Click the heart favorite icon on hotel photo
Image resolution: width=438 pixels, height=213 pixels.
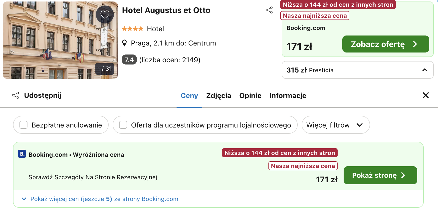(105, 14)
